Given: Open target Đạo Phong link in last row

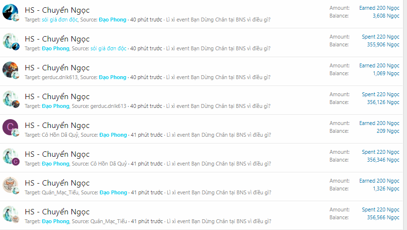Looking at the screenshot, I should [x=56, y=221].
